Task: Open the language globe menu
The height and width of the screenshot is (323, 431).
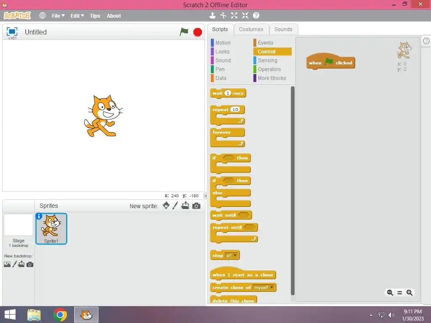Action: pyautogui.click(x=43, y=16)
